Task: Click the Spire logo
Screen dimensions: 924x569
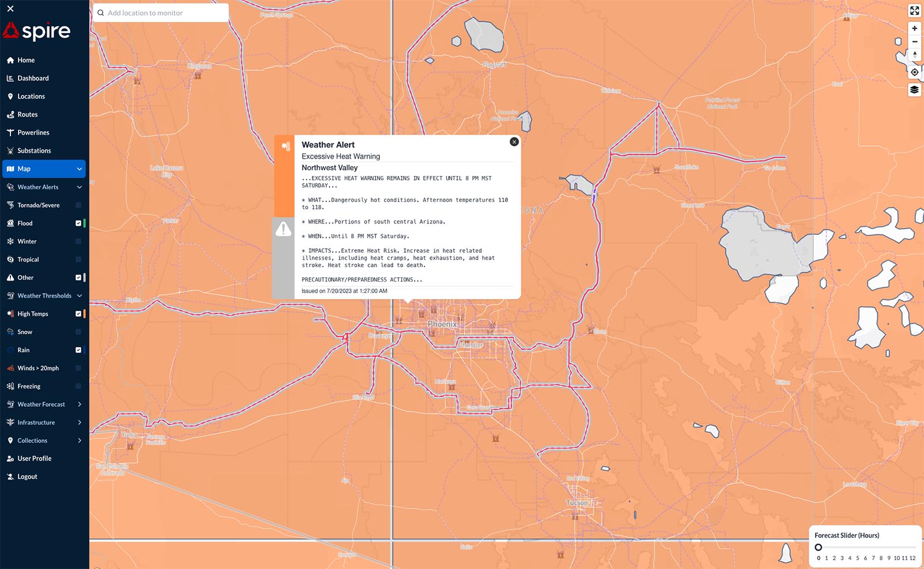Action: point(37,31)
